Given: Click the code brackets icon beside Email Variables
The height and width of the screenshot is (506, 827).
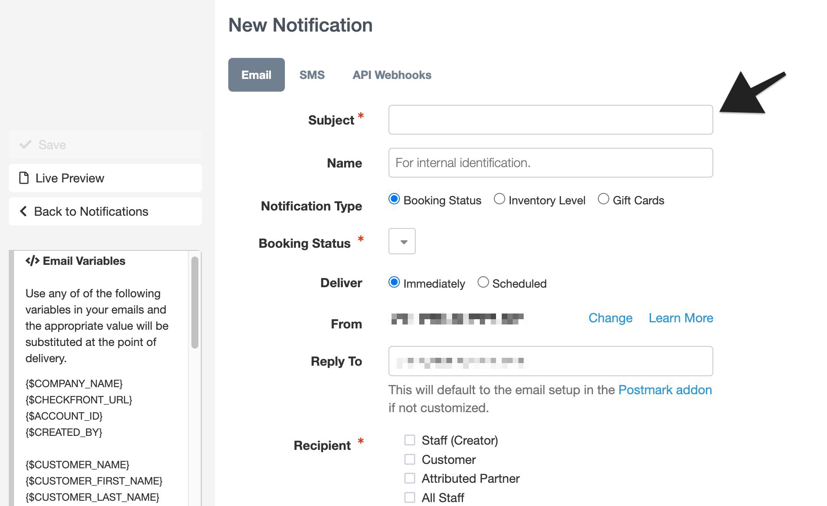Looking at the screenshot, I should tap(32, 261).
